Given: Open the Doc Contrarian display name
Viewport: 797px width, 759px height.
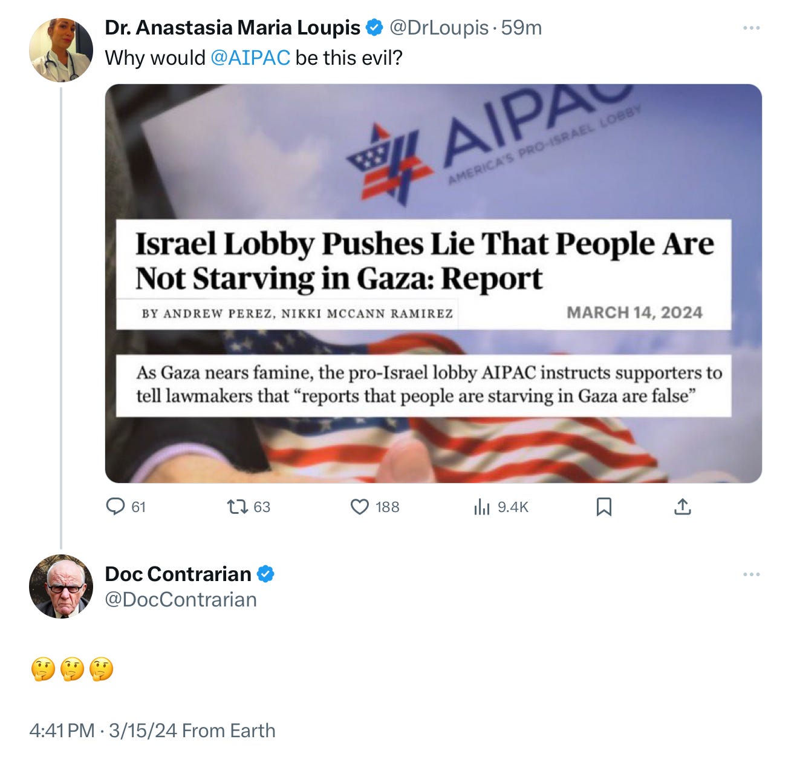Looking at the screenshot, I should point(178,574).
